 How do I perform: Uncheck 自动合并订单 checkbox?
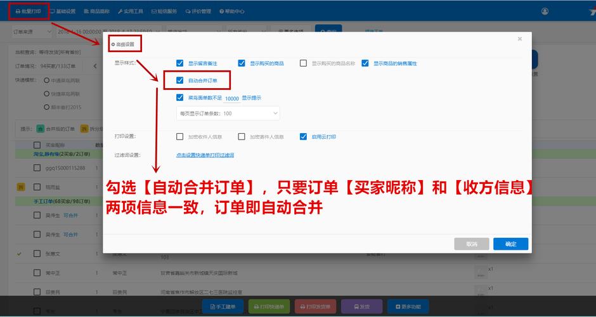(x=180, y=80)
